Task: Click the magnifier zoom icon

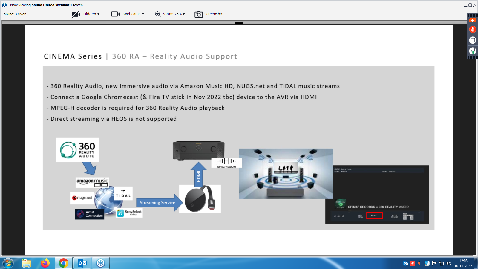Action: (157, 14)
